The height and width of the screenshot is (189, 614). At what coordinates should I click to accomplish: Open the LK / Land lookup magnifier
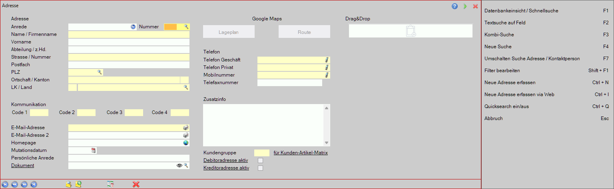[x=186, y=87]
